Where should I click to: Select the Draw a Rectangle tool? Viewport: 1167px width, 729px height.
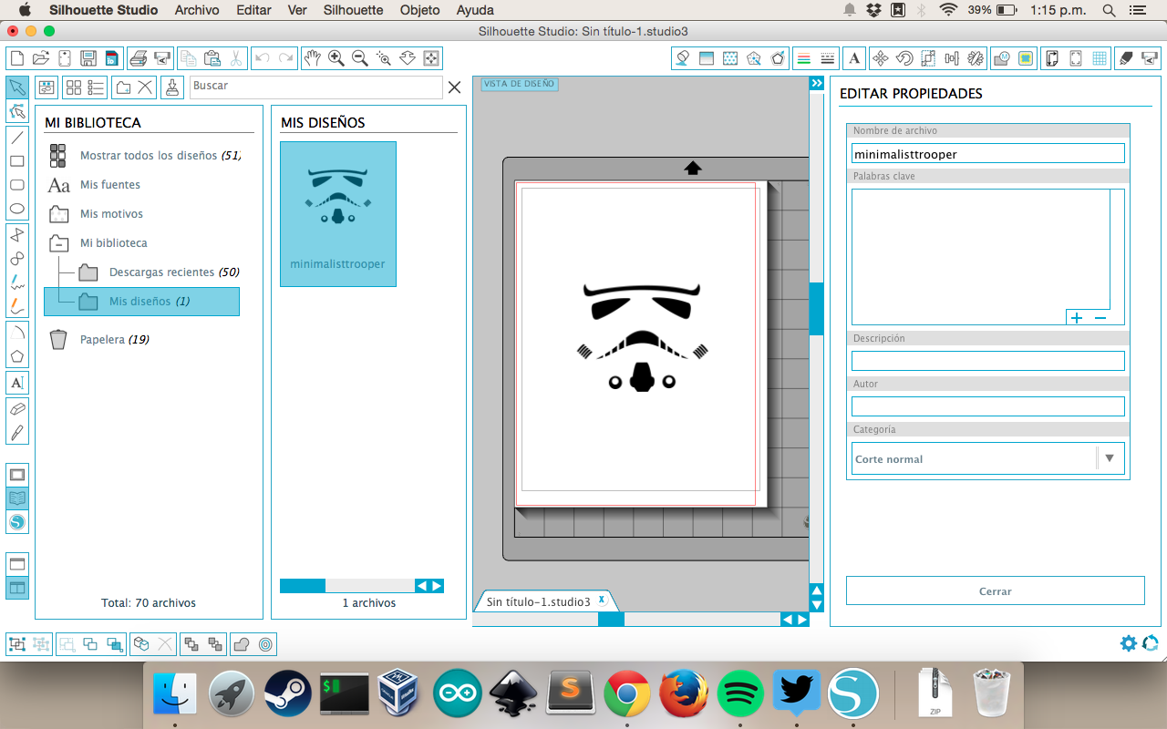coord(16,161)
